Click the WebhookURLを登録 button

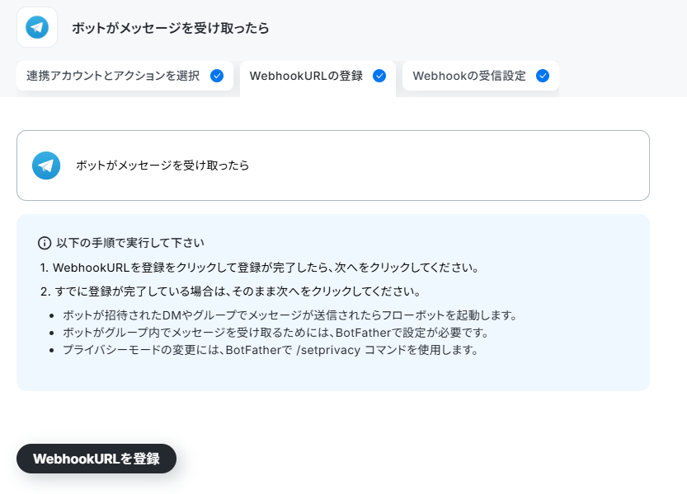click(x=96, y=459)
